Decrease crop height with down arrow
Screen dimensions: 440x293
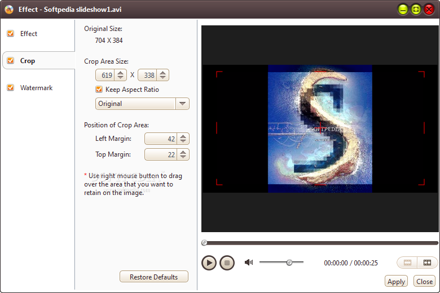pos(163,77)
